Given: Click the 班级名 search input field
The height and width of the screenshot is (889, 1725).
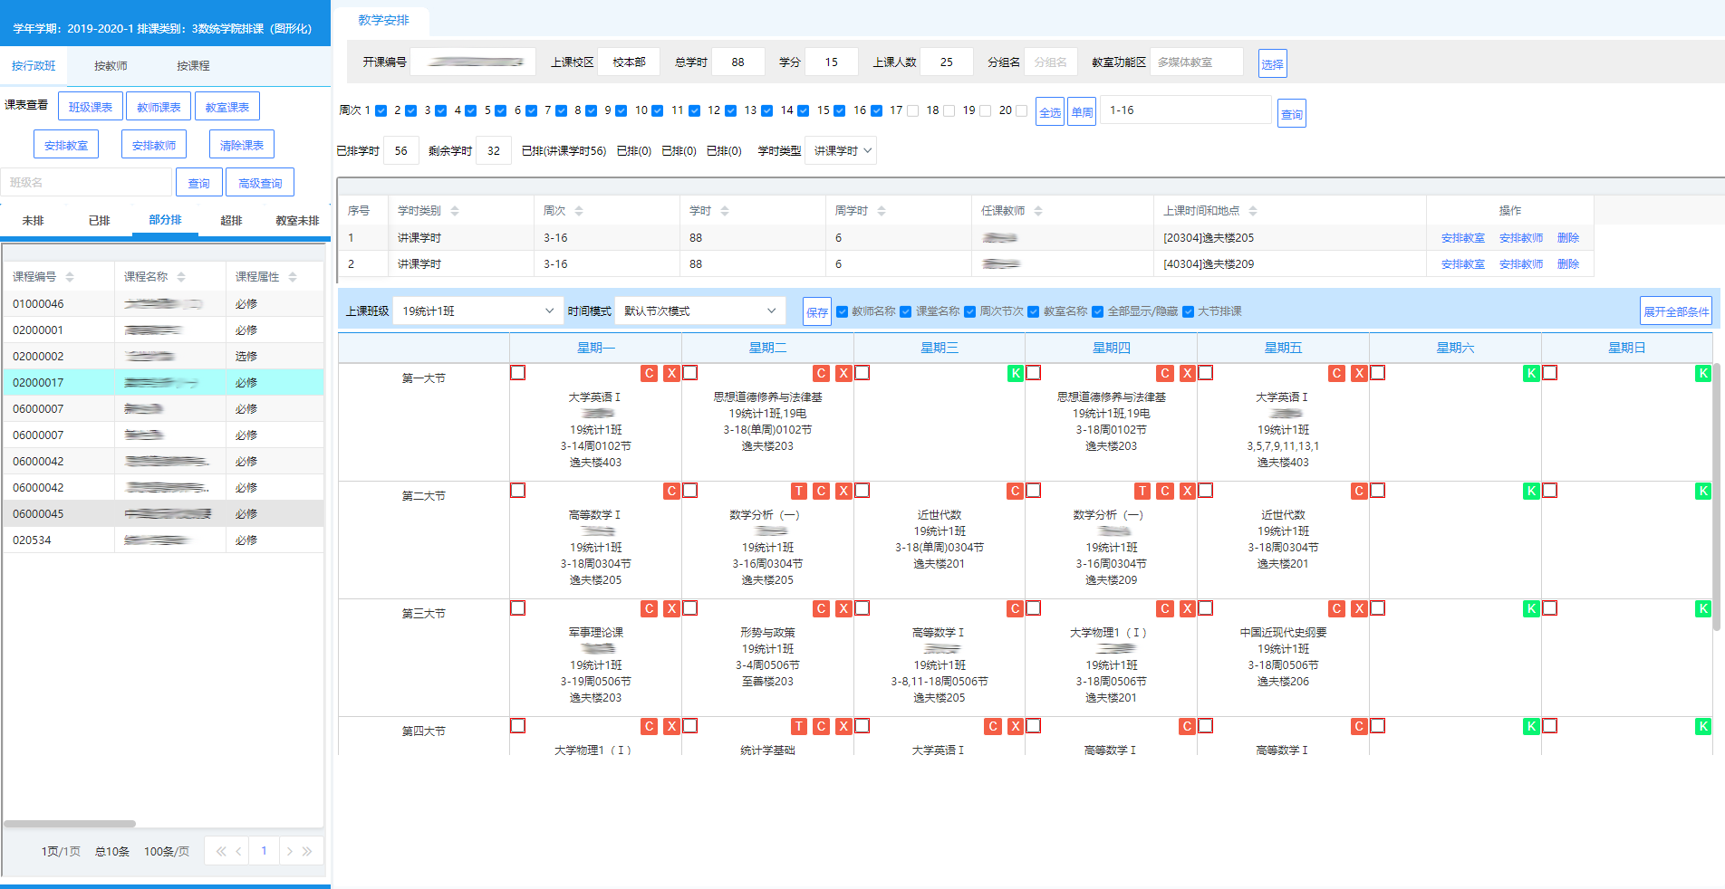Looking at the screenshot, I should [86, 182].
